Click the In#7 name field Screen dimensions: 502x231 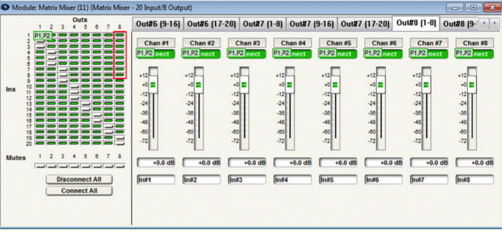[429, 180]
